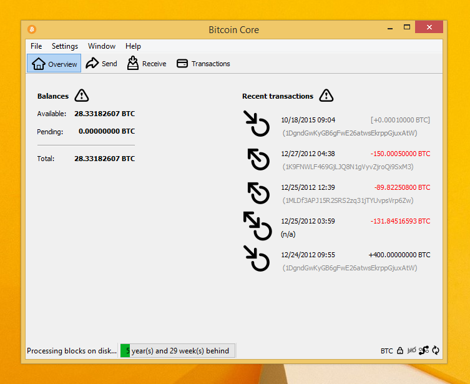Click the sync spinner icon in status bar
This screenshot has width=470, height=384.
pyautogui.click(x=436, y=350)
